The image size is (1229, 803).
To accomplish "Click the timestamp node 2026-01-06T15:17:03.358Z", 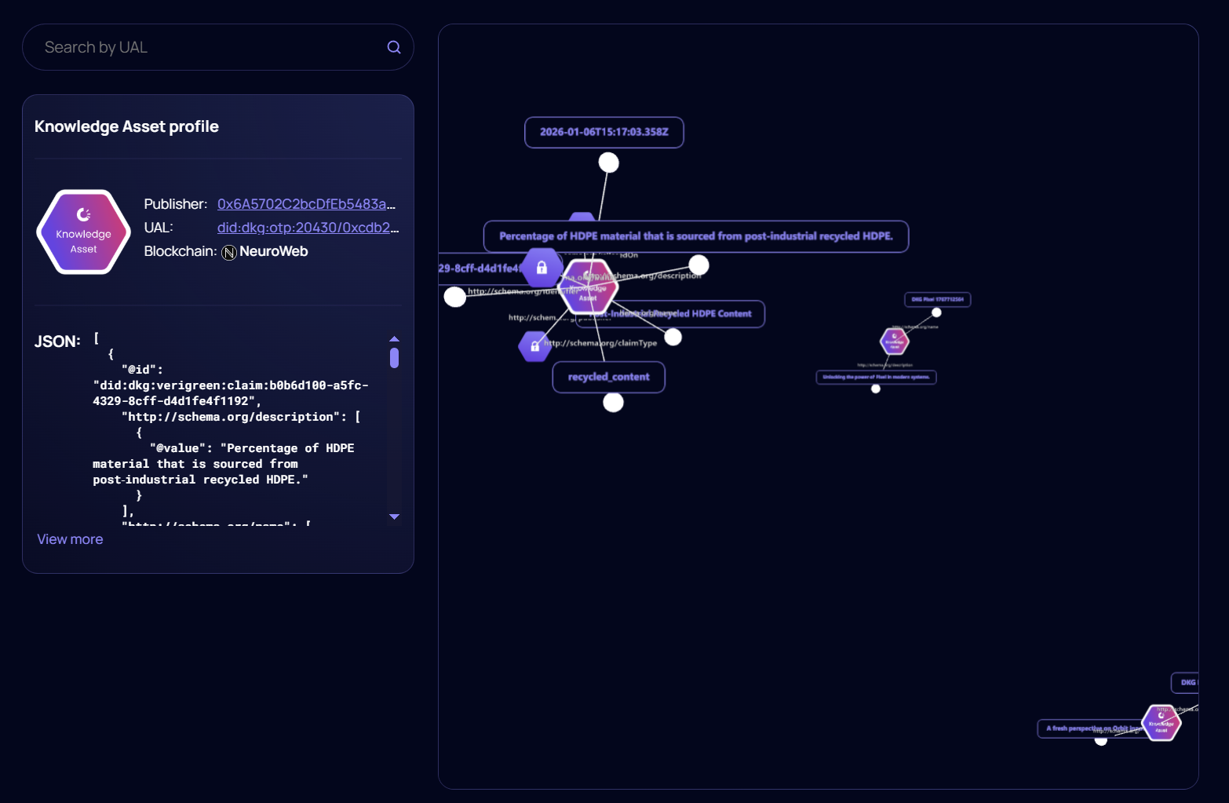I will [x=604, y=132].
